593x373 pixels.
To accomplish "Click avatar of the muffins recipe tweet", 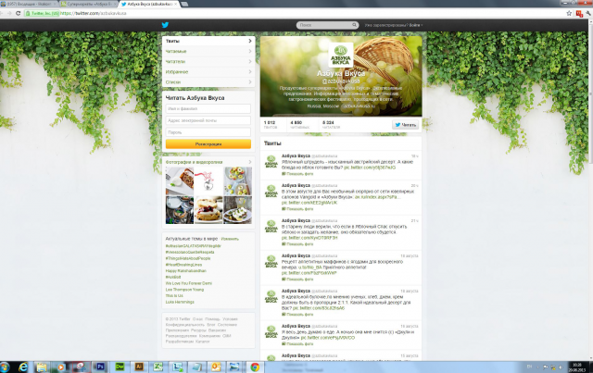I will coord(271,262).
